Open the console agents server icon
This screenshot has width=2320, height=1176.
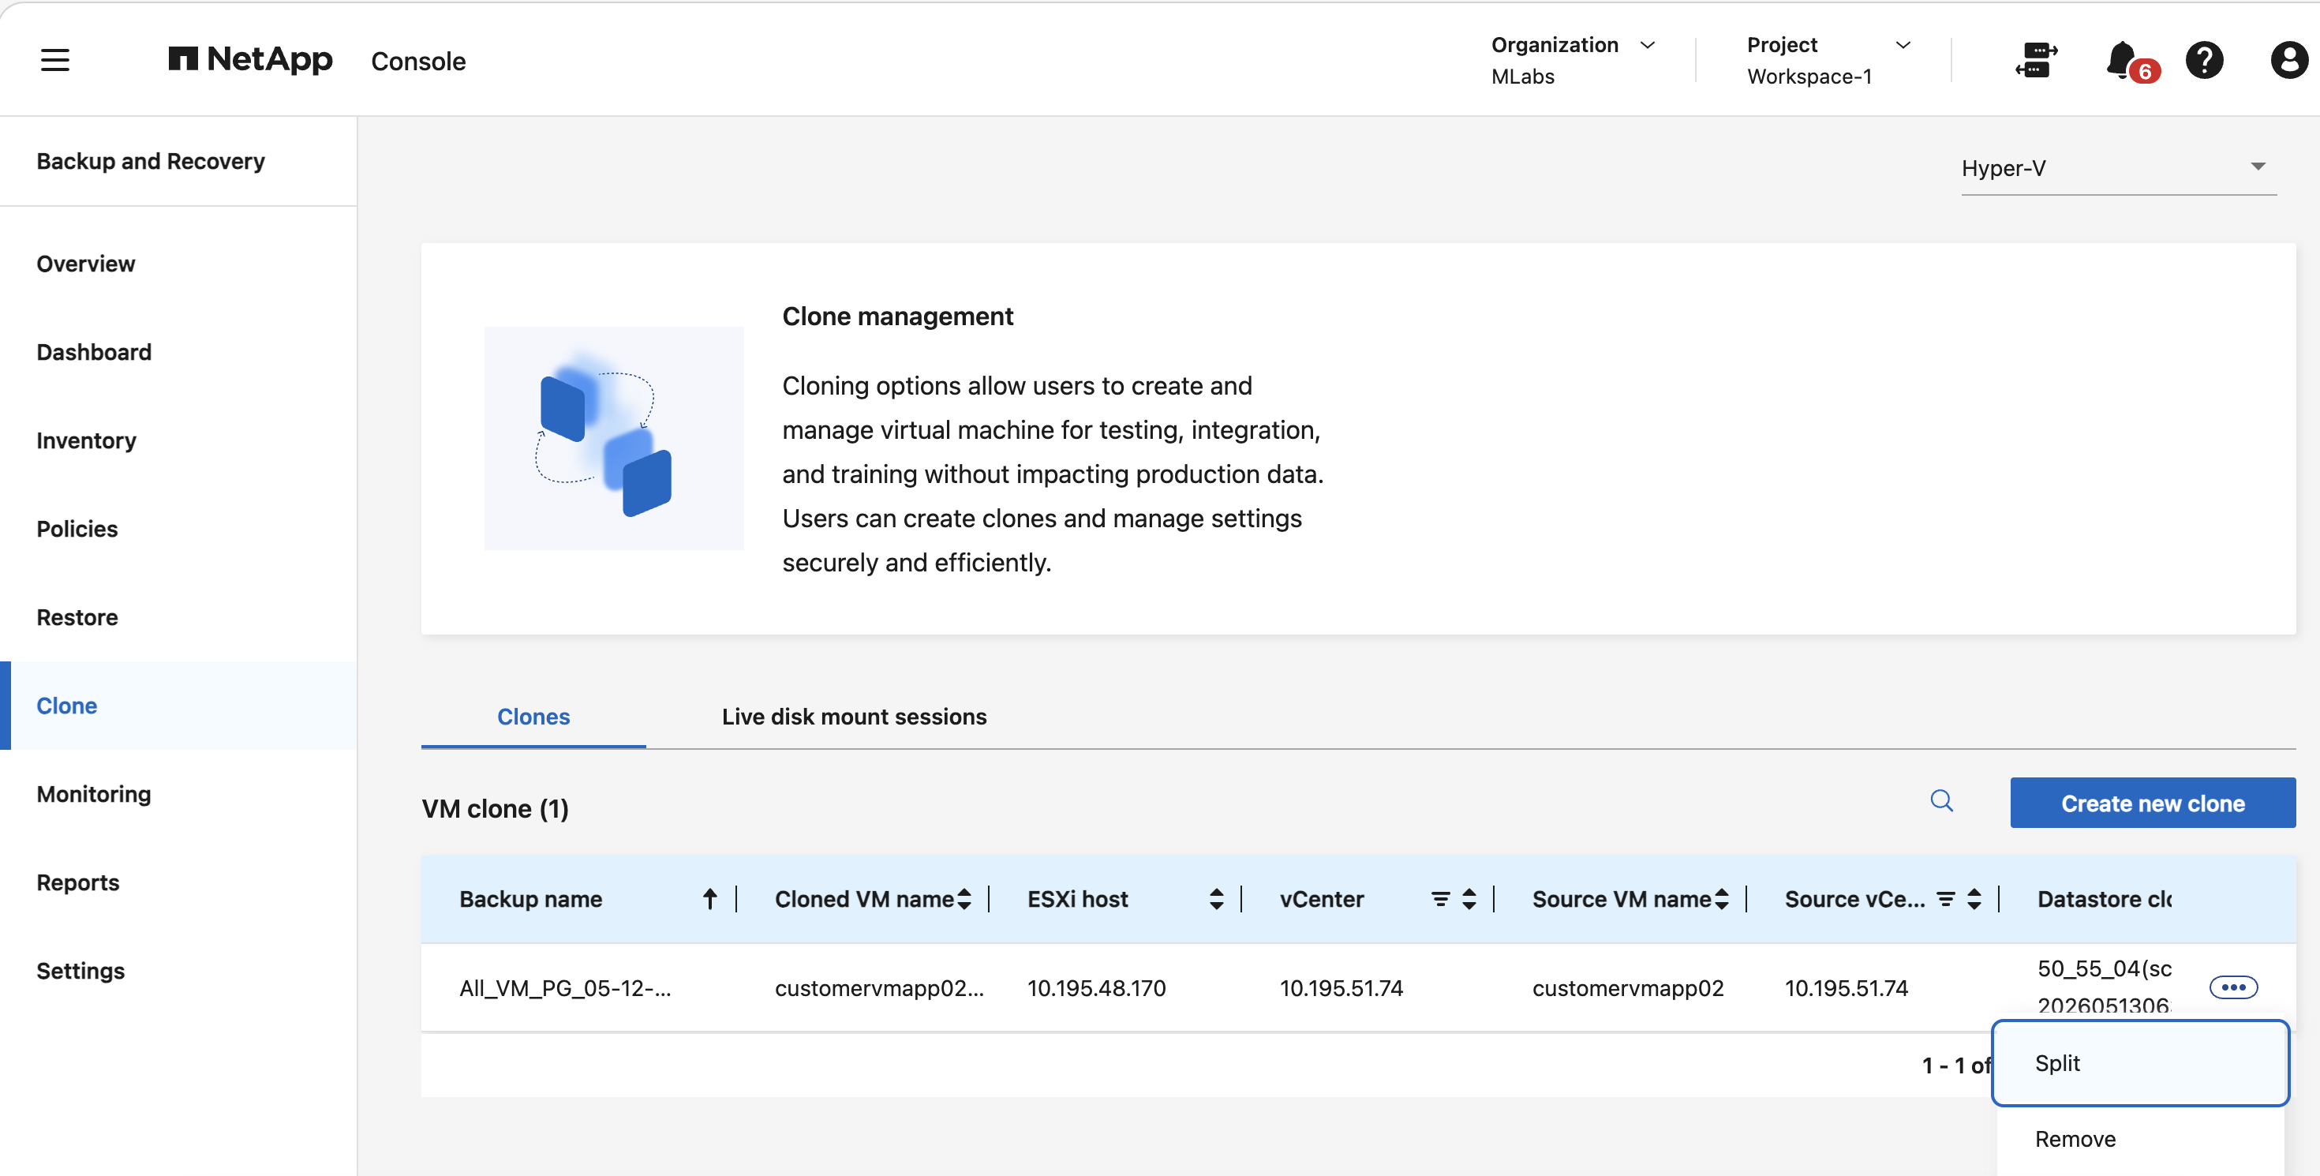pos(2036,60)
